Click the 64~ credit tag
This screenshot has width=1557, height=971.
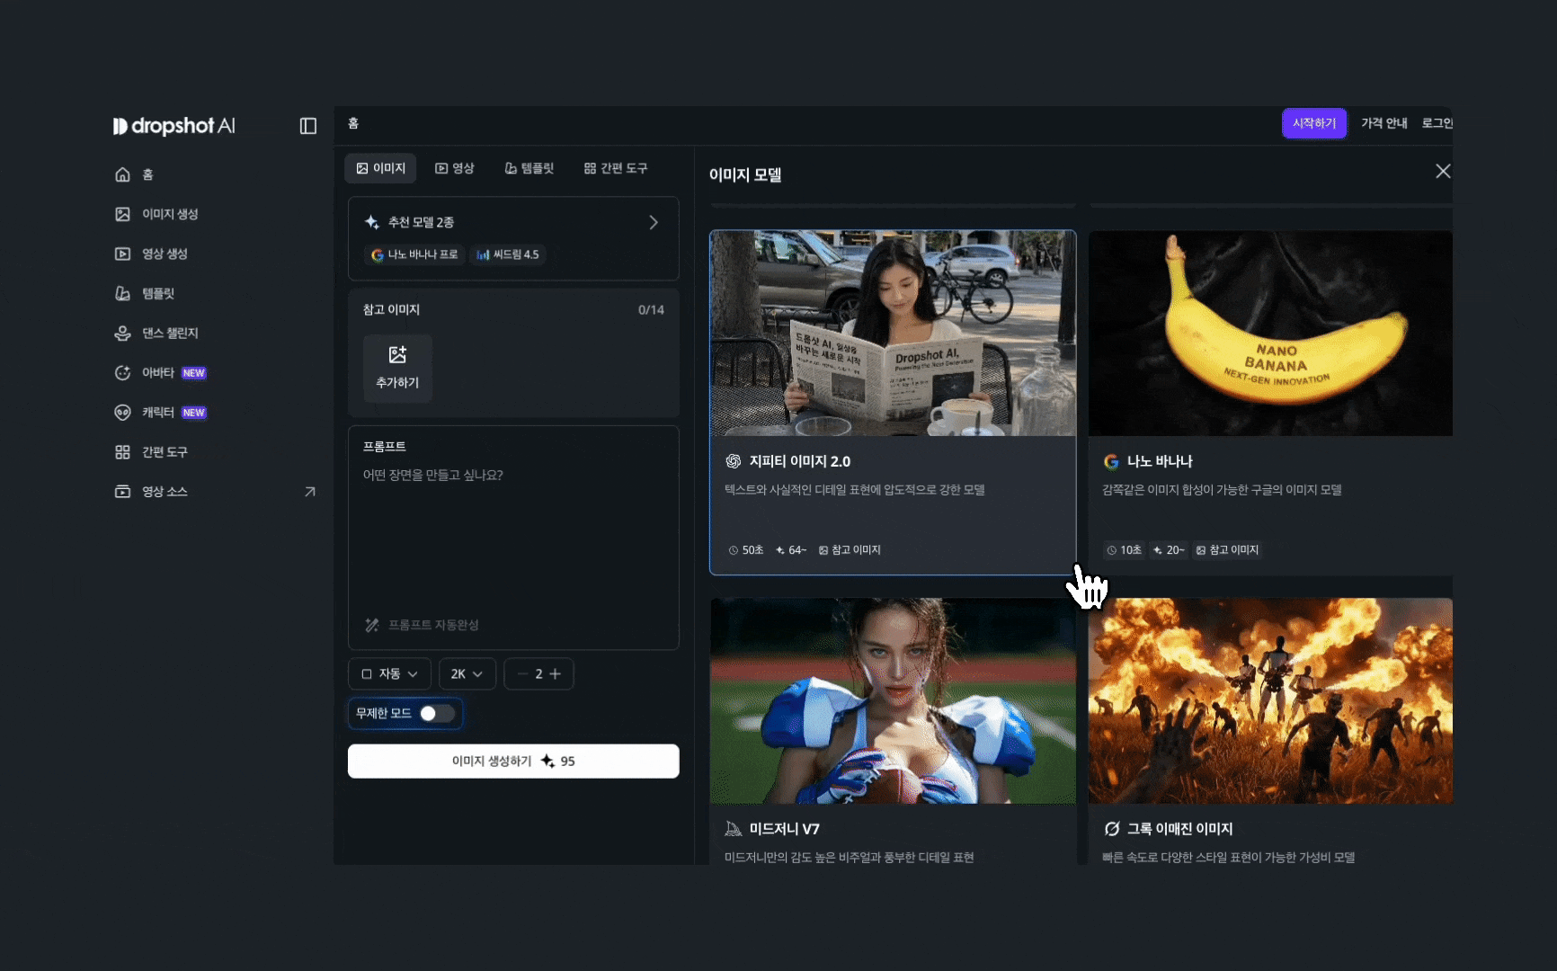point(791,550)
